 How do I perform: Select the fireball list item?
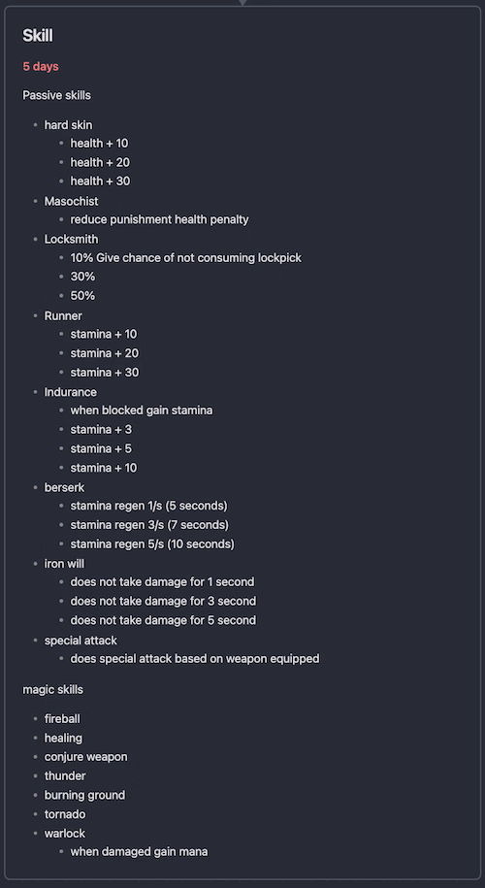tap(62, 719)
